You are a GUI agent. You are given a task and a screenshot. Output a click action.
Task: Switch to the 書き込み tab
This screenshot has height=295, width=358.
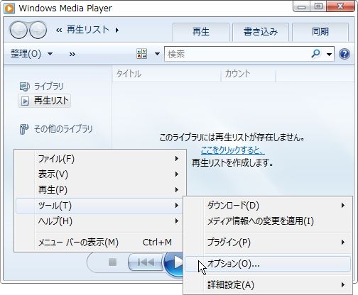point(261,32)
